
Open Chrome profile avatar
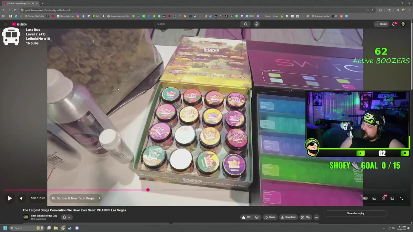[404, 10]
